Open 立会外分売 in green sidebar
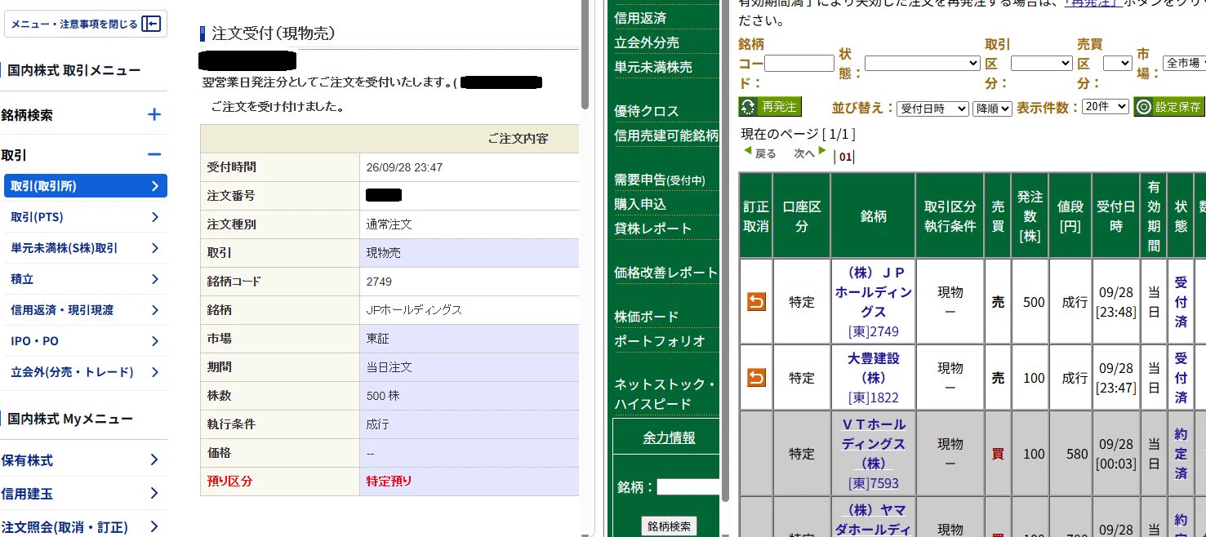Image resolution: width=1206 pixels, height=537 pixels. point(647,42)
